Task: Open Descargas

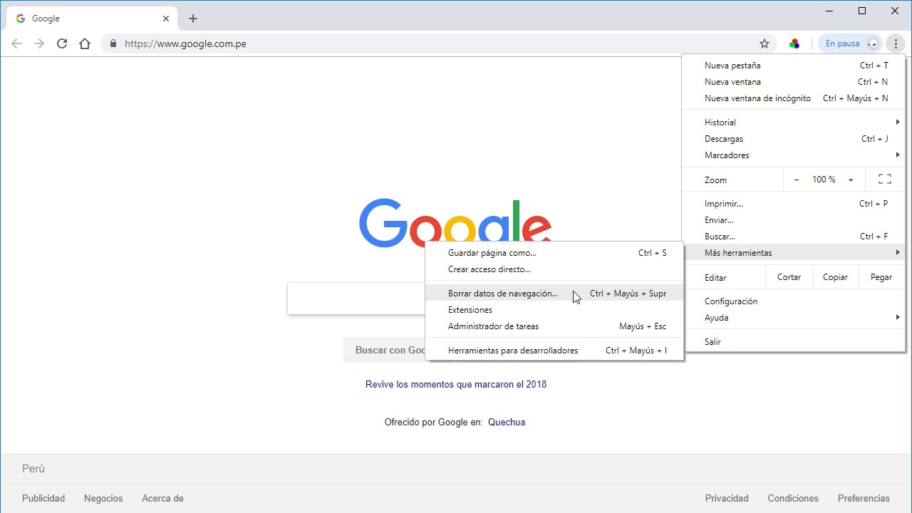Action: point(794,139)
